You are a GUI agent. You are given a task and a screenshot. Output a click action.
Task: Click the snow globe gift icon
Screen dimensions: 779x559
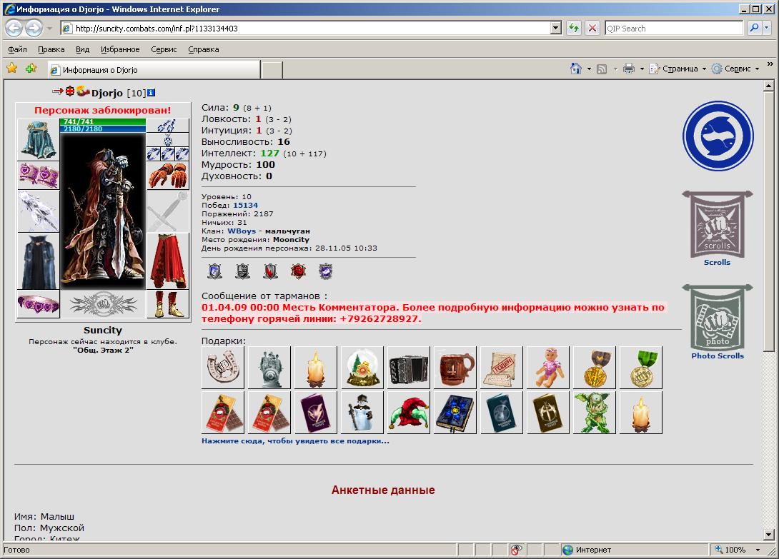point(362,368)
